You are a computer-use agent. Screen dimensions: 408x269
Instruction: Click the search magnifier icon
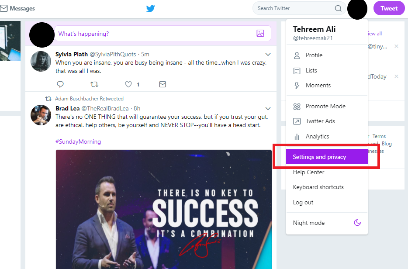tap(338, 8)
